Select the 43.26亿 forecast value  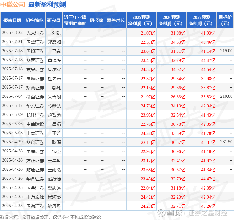coord(208,206)
